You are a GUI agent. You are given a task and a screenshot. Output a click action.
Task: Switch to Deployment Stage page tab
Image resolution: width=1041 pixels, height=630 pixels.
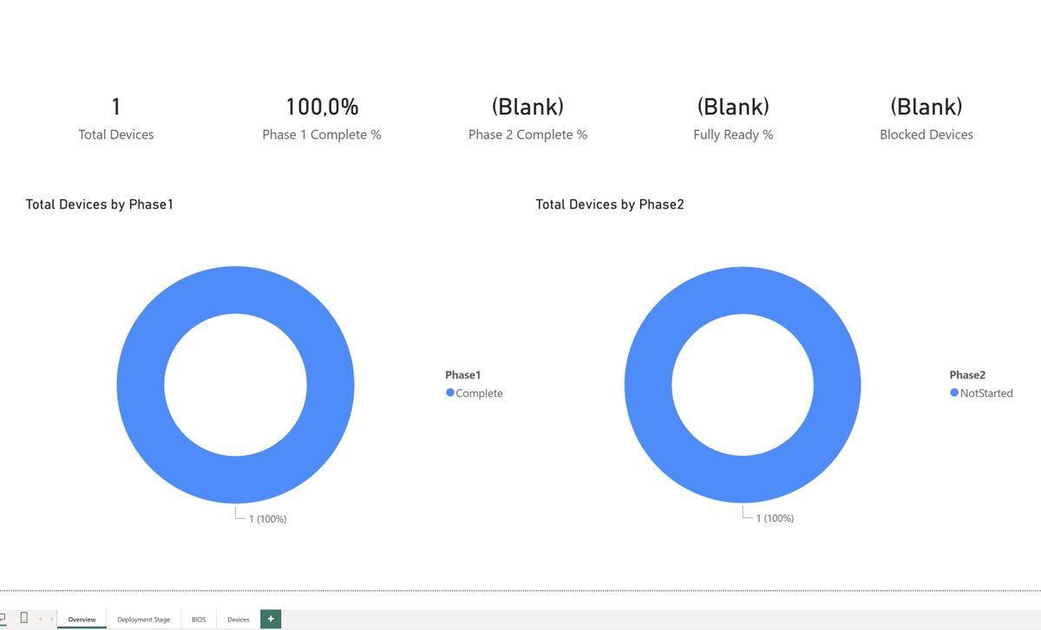point(144,619)
